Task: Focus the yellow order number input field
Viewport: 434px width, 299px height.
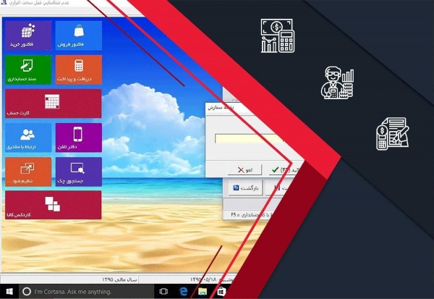Action: [x=249, y=138]
